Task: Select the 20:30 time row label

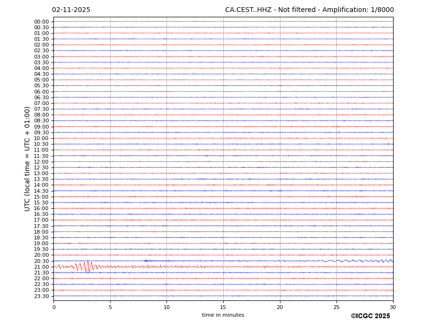Action: 41,261
